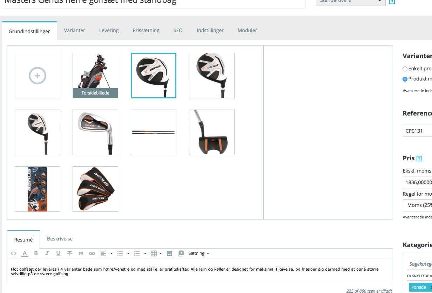This screenshot has height=293, width=432.
Task: Insert an image into the editor
Action: tap(169, 253)
